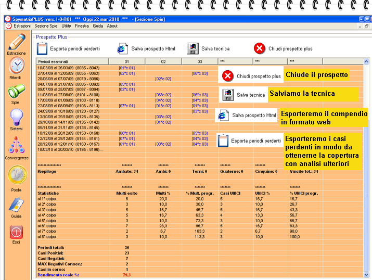372x280 pixels.
Task: Click the 03 column header
Action: click(x=200, y=61)
